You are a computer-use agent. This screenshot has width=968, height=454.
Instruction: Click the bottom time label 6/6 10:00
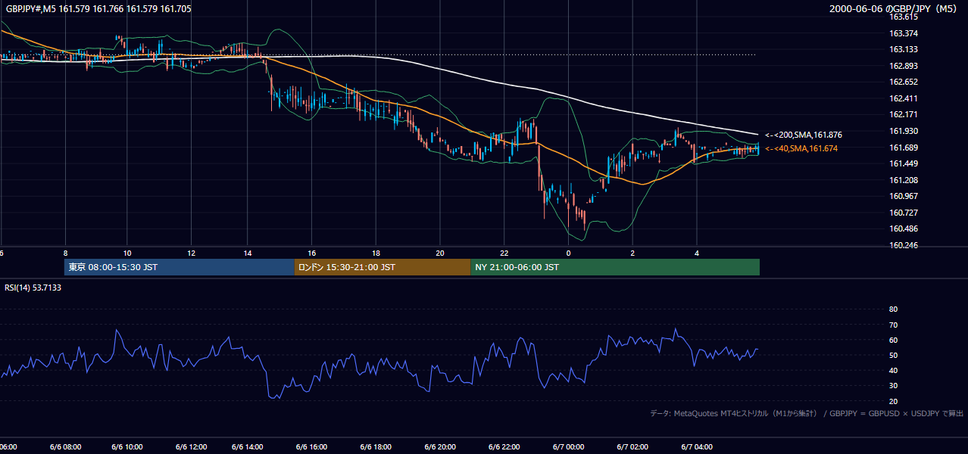click(x=126, y=447)
